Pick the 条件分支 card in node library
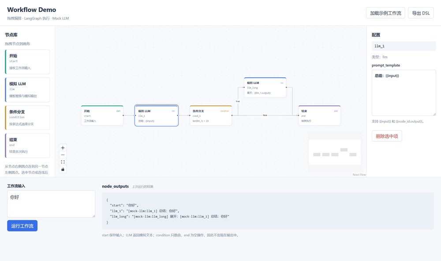The width and height of the screenshot is (441, 261). click(27, 118)
